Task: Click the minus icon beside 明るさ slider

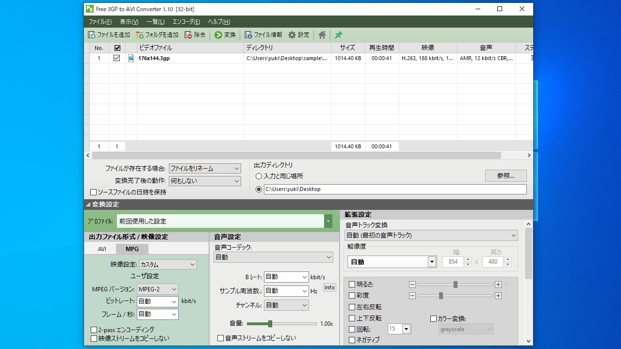Action: pyautogui.click(x=412, y=285)
